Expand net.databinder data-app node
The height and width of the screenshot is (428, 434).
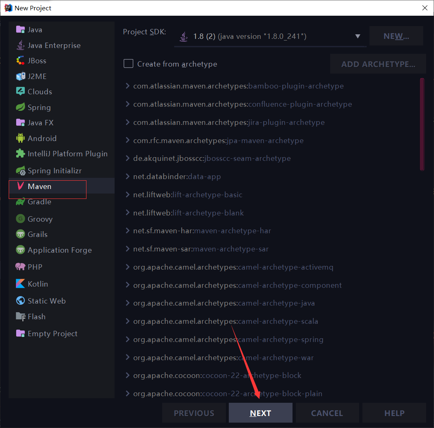click(127, 176)
